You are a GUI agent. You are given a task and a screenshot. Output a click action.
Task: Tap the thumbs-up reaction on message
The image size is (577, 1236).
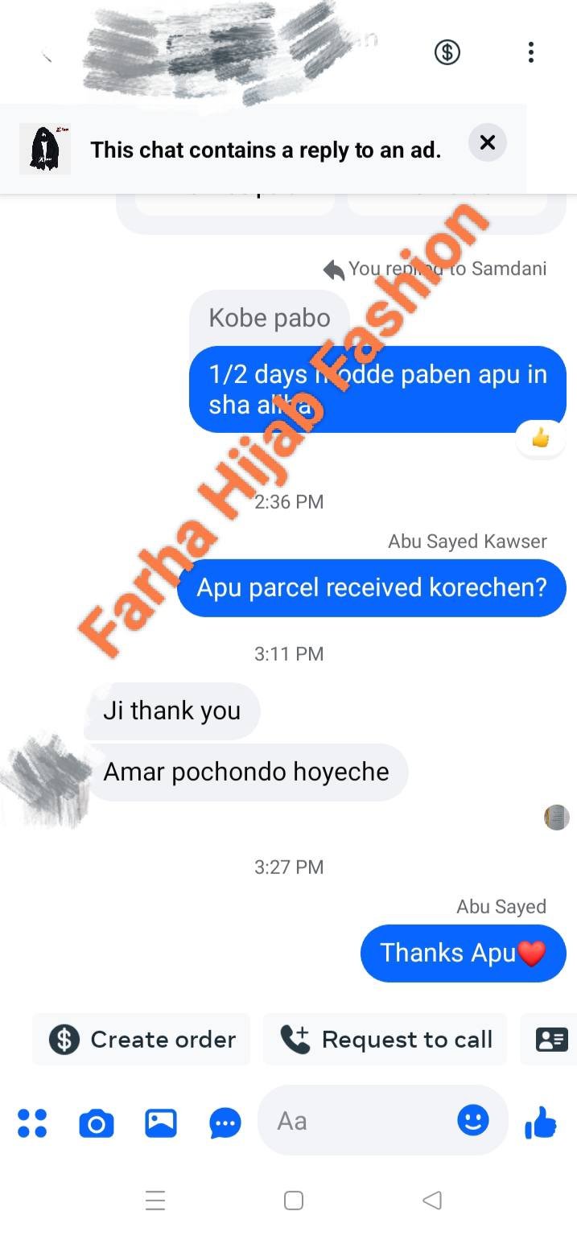point(541,439)
